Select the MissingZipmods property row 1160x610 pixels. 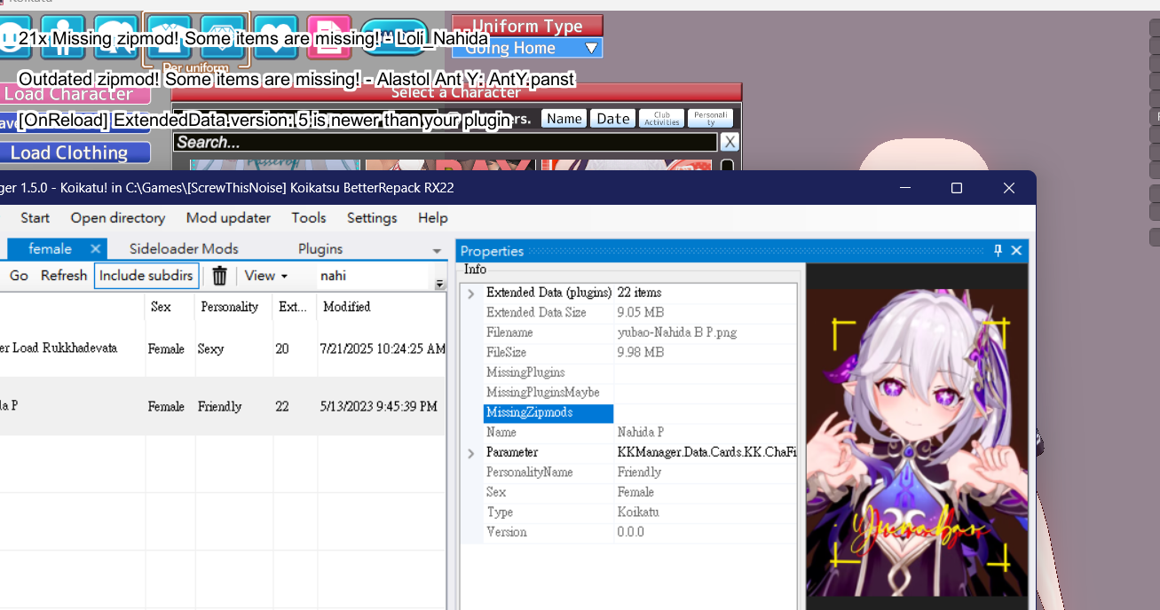click(640, 413)
